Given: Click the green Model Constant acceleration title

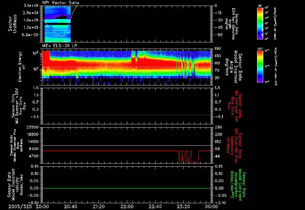Looking at the screenshot, I should (x=238, y=184).
